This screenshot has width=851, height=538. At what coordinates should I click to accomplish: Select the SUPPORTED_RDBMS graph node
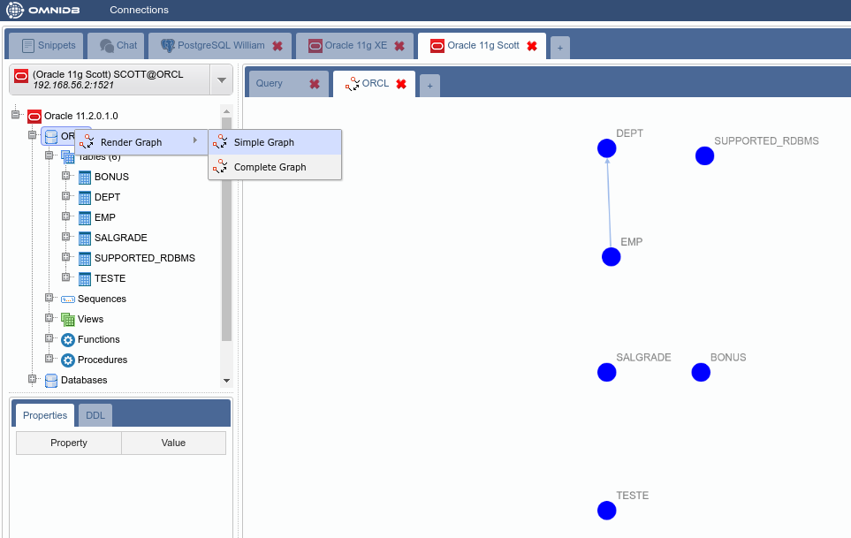704,156
